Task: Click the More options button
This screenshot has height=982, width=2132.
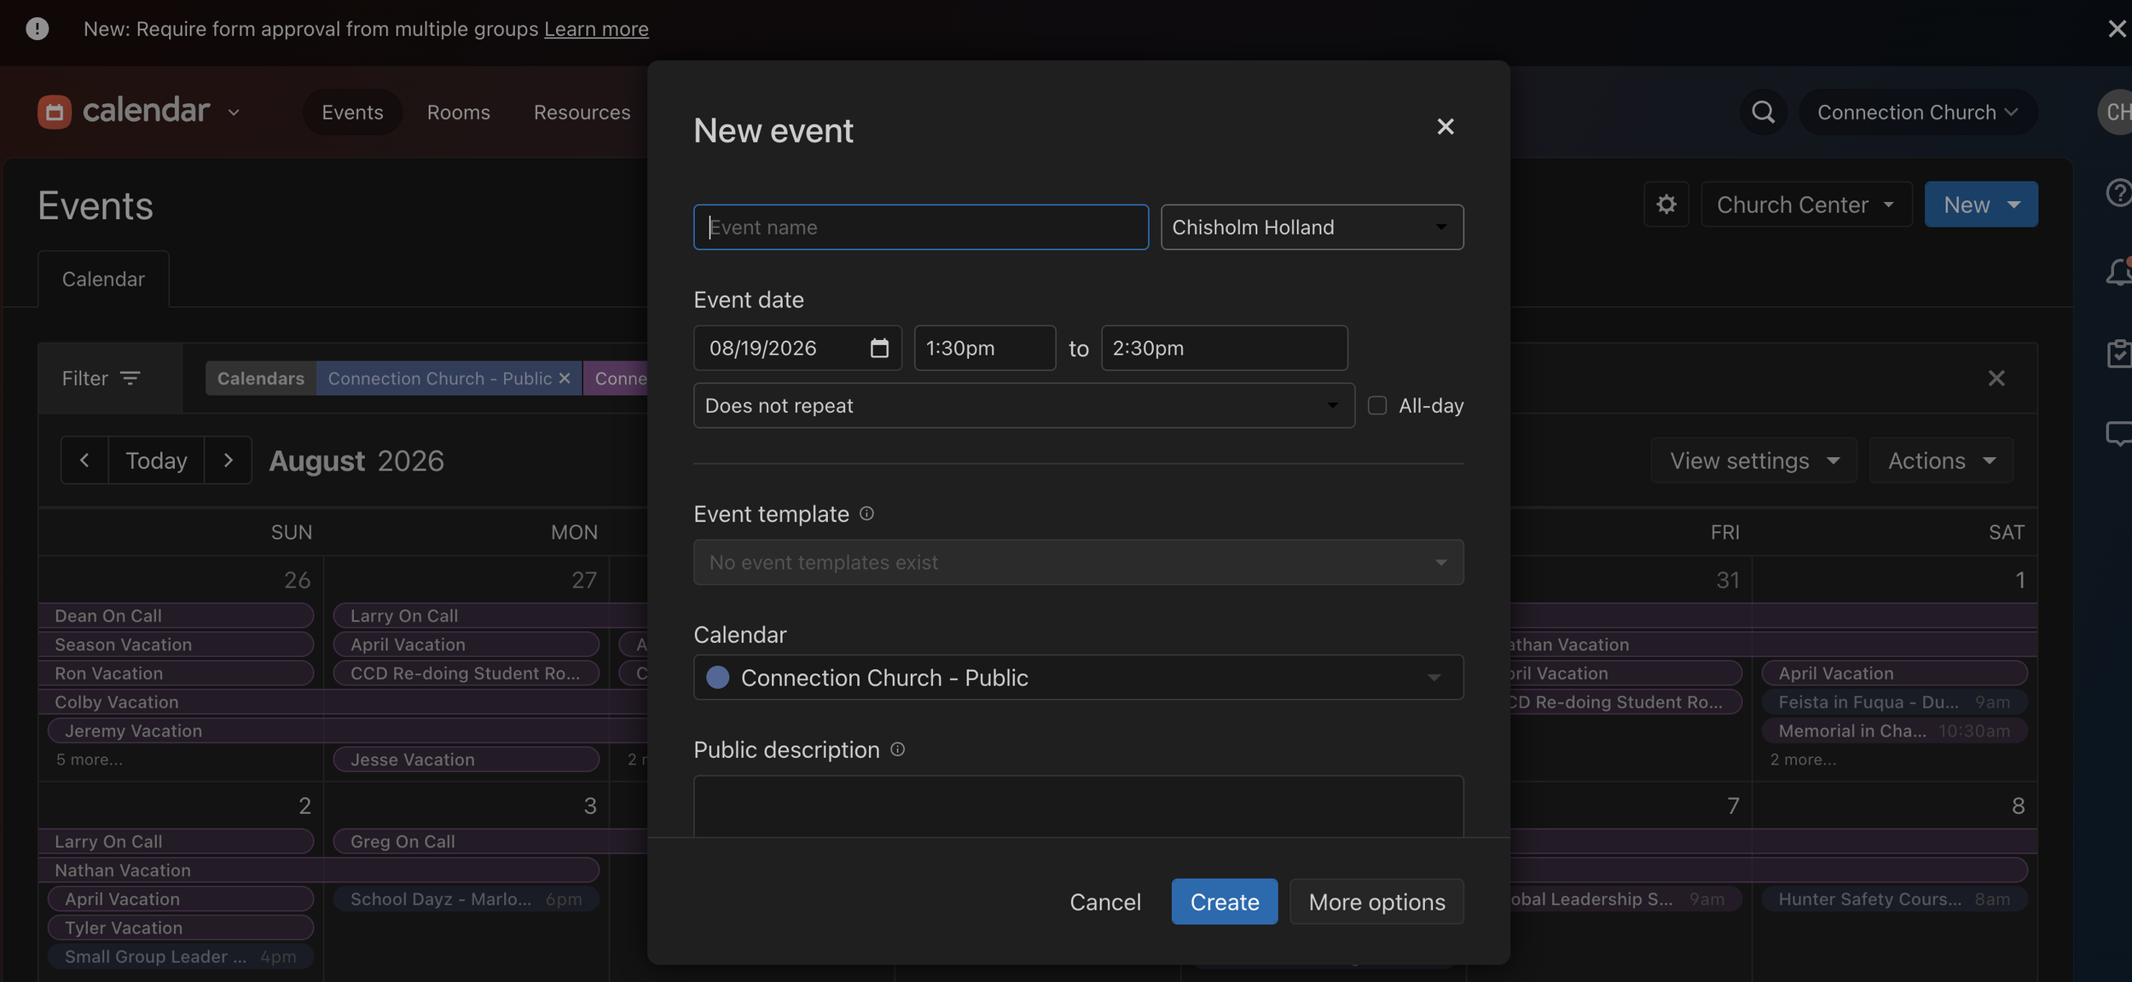Action: 1377,902
